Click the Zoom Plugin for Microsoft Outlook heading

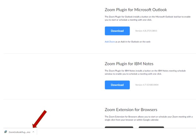pos(136,10)
